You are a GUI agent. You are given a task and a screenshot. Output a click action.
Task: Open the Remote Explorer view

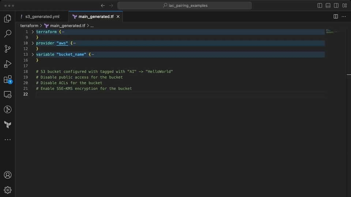7,94
